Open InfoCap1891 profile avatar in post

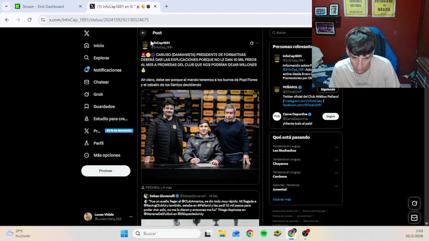[145, 45]
